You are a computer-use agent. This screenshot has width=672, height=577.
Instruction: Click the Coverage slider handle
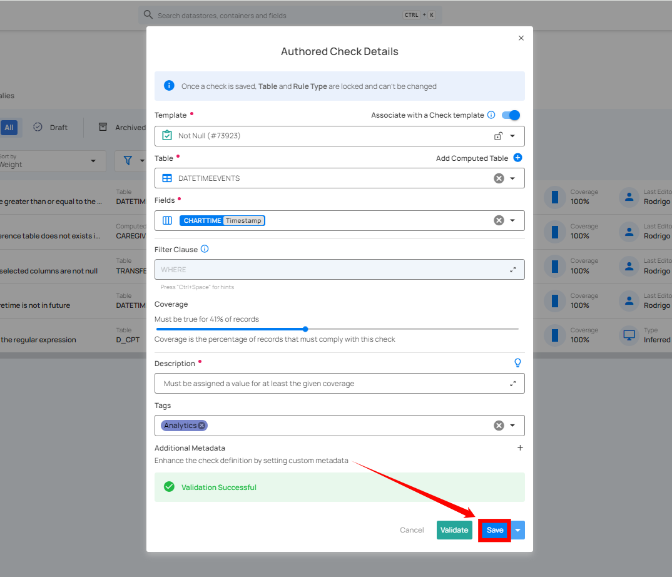(x=305, y=329)
